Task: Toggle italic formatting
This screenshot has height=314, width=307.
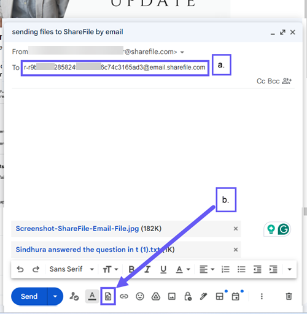Action: tap(147, 269)
